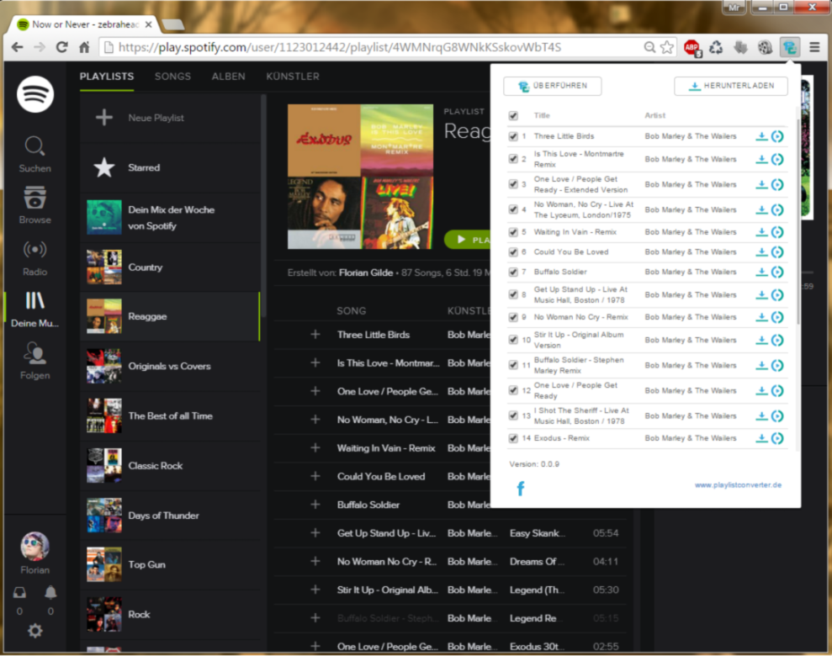Switch to the Playlists tab

[107, 77]
